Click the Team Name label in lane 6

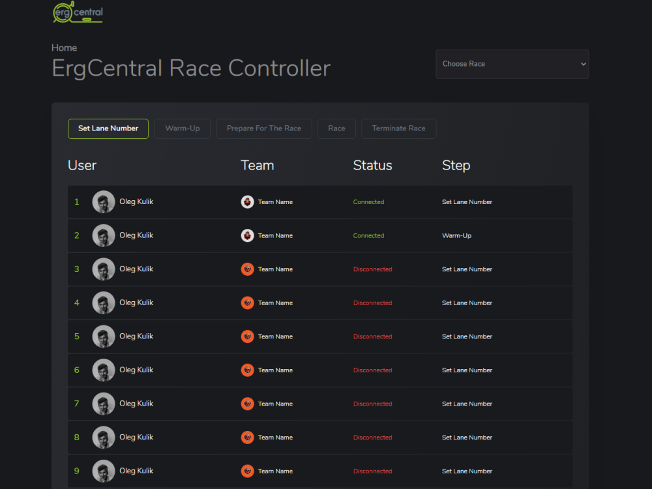click(x=275, y=370)
